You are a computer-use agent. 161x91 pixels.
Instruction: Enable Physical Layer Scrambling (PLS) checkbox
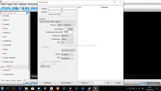click(40, 61)
